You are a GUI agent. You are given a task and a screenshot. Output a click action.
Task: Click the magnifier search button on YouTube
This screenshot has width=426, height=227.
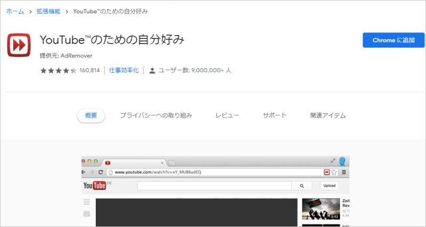click(302, 186)
